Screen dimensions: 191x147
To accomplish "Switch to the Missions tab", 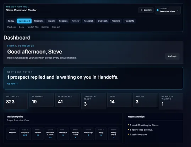I will [39, 21].
